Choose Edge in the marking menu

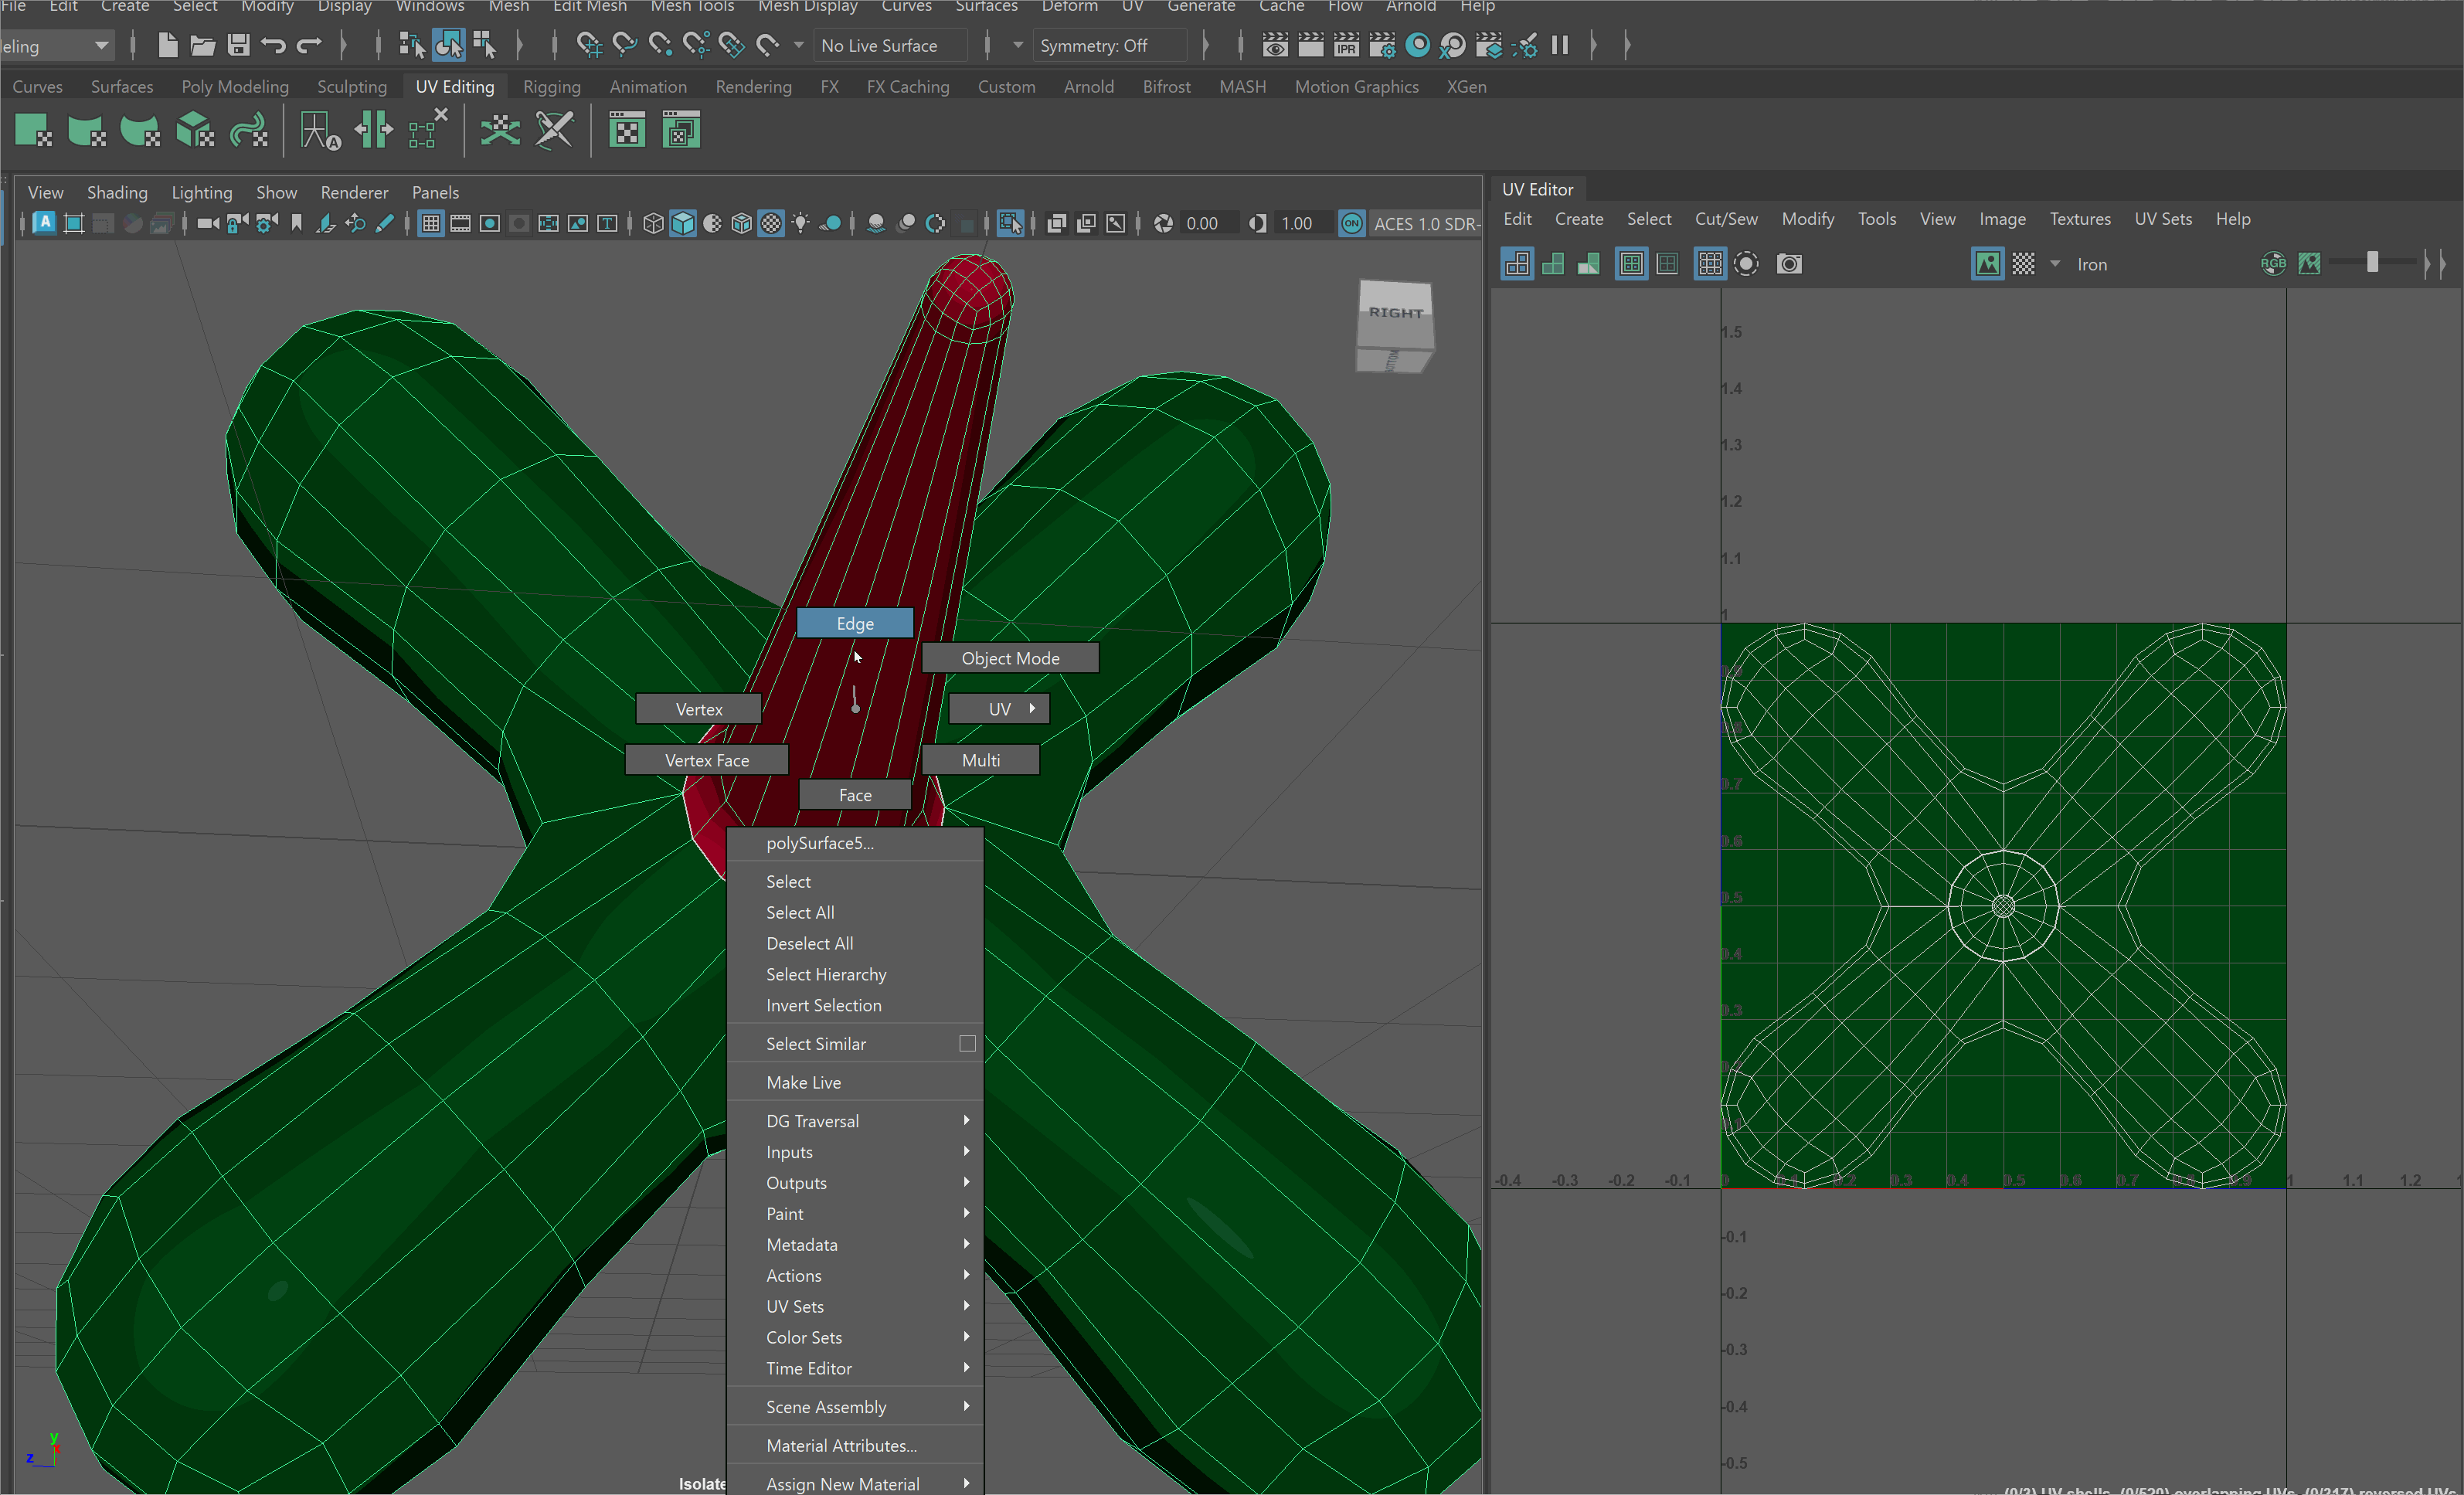click(x=854, y=623)
